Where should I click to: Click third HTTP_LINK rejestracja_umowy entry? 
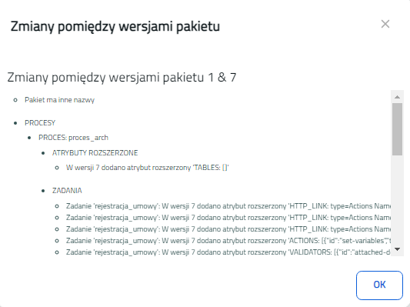228,229
